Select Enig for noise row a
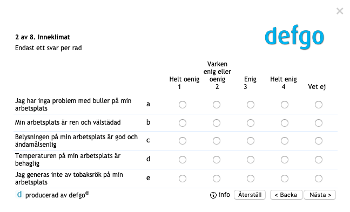This screenshot has height=212, width=350. coord(251,105)
